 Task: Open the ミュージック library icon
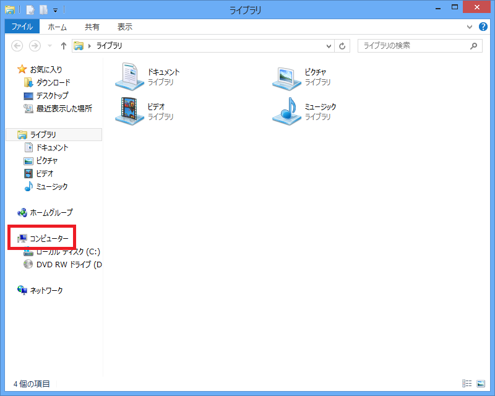286,111
